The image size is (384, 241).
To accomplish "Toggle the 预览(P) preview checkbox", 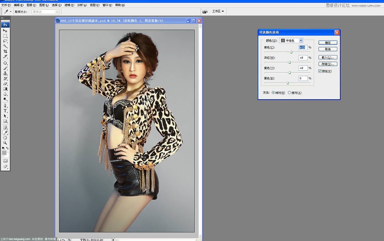I will point(320,71).
